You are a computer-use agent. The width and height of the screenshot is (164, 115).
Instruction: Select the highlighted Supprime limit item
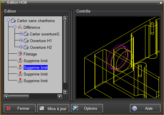(35, 67)
